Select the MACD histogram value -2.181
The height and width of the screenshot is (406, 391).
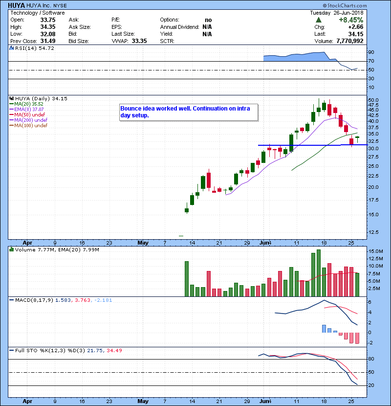[x=103, y=300]
